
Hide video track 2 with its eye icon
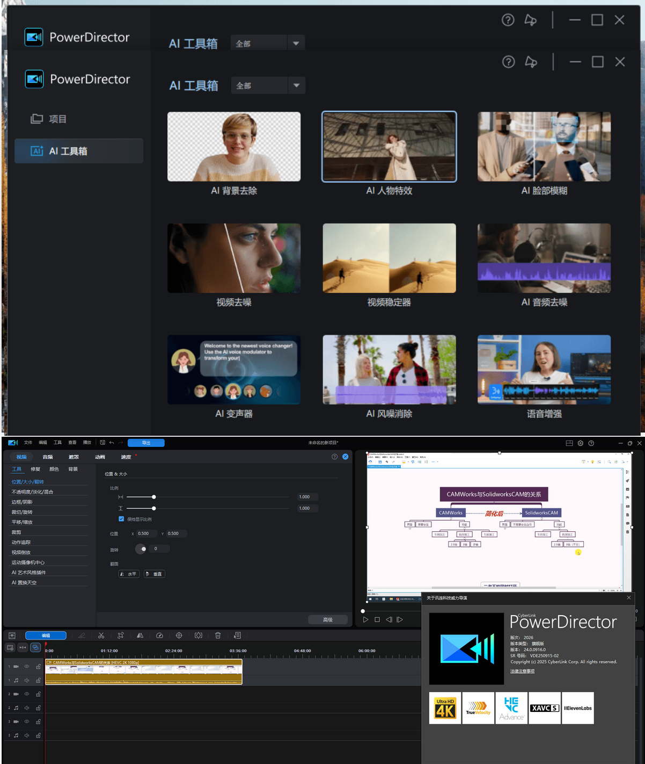(27, 694)
